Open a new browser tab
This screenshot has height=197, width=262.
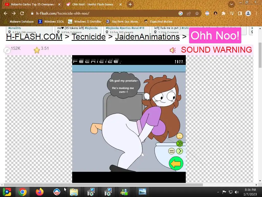coord(130,4)
